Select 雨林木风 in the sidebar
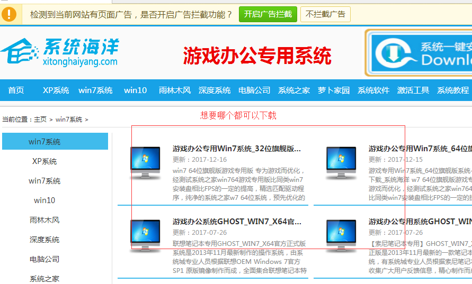This screenshot has width=472, height=284. pos(44,220)
